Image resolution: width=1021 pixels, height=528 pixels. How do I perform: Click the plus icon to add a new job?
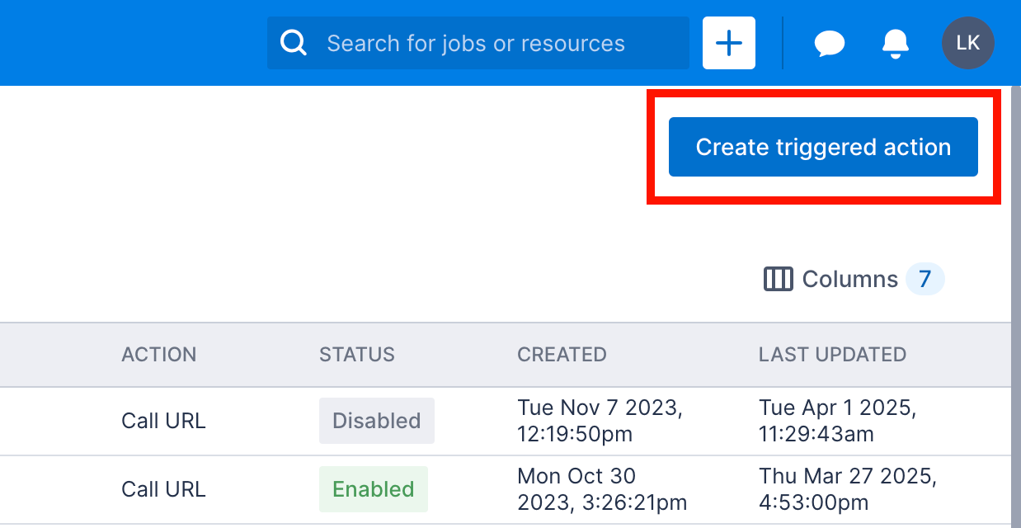coord(728,42)
